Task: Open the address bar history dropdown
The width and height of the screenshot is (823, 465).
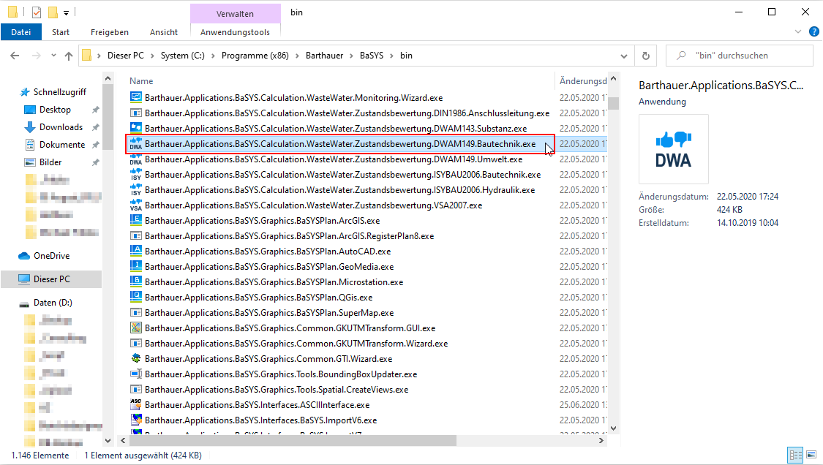Action: (623, 56)
